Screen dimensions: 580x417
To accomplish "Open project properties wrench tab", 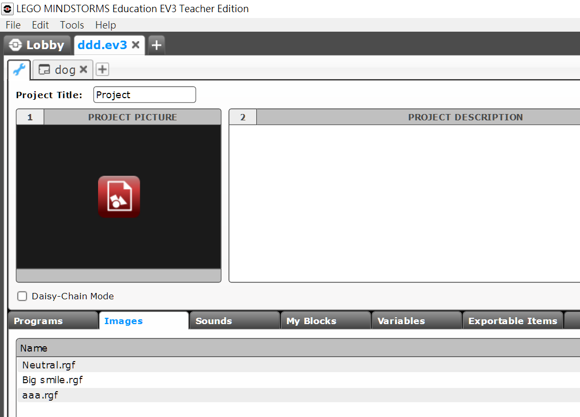I will (x=19, y=70).
